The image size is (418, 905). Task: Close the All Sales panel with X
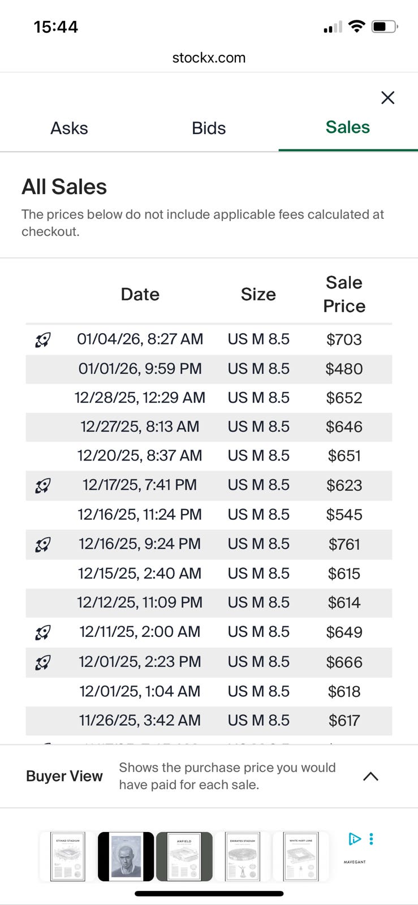[387, 98]
